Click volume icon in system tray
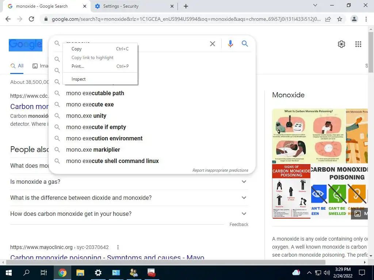374x280 pixels. pyautogui.click(x=327, y=273)
